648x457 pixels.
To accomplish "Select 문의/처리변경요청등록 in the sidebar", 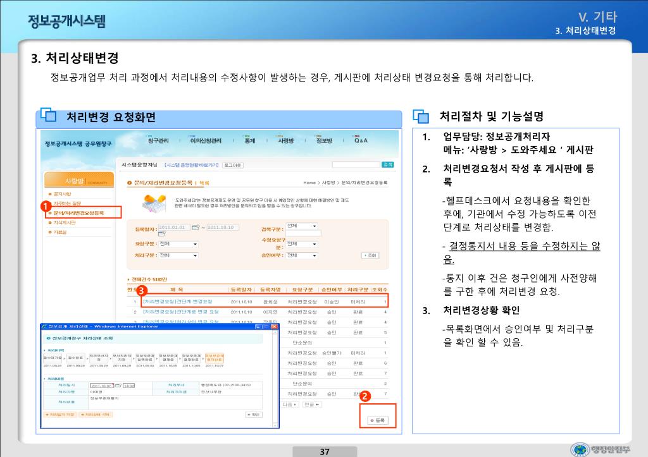I will click(78, 213).
